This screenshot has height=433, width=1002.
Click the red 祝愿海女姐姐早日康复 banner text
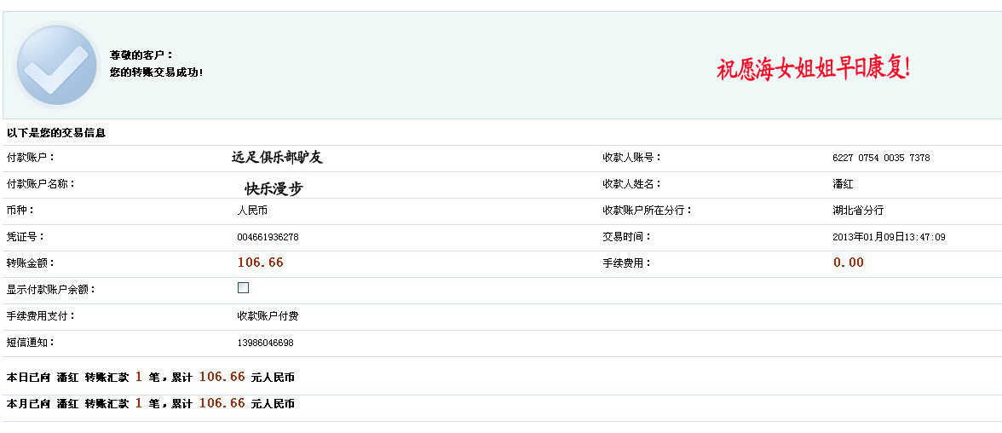pyautogui.click(x=813, y=68)
